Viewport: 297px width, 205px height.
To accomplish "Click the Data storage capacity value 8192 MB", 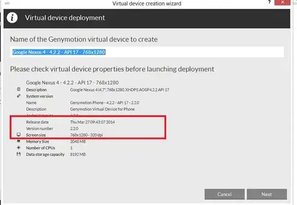I will point(78,154).
